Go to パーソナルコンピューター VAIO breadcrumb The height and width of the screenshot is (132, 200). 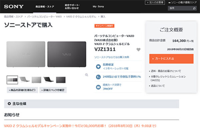click(44, 17)
